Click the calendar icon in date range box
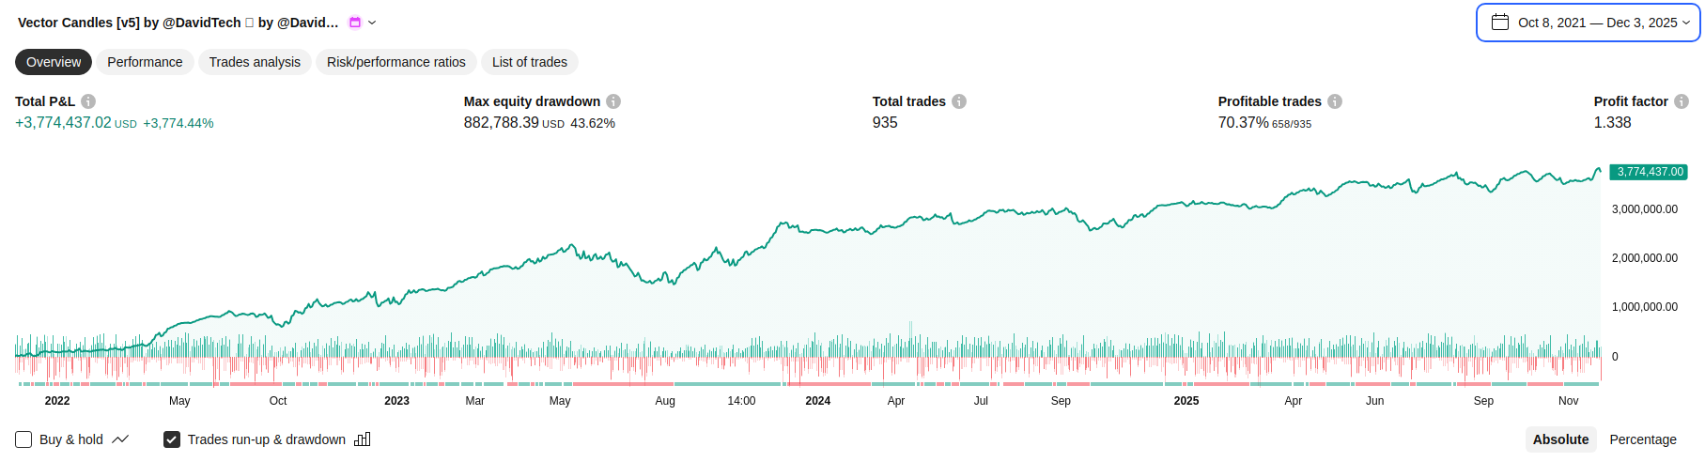Screen dimensions: 1705x462 point(1500,23)
